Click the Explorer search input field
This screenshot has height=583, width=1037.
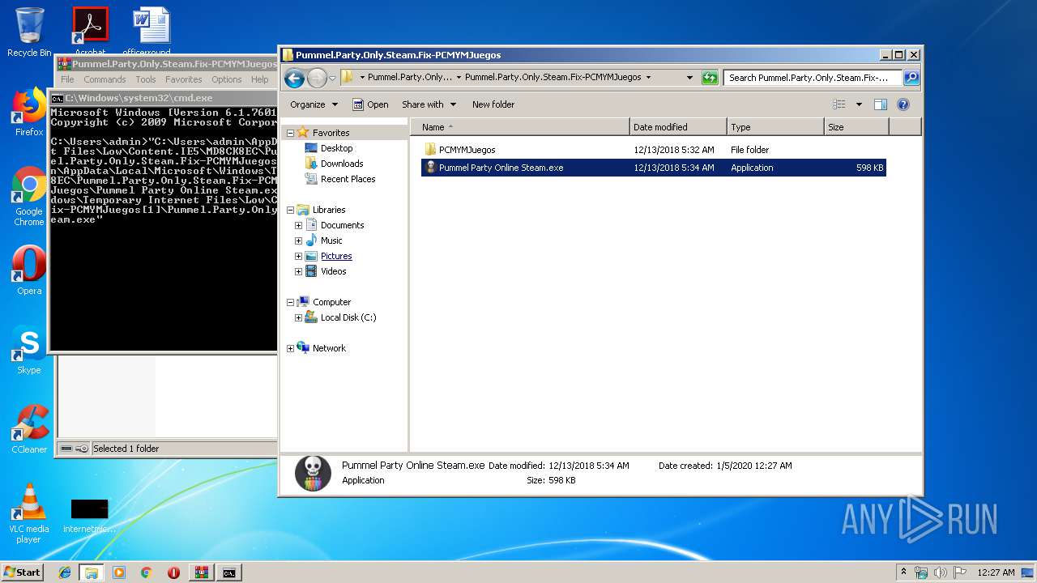point(813,78)
